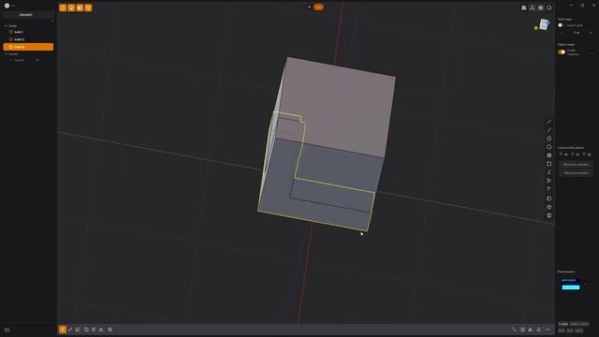
Task: Toggle visibility check of the curve item
Action: [x=37, y=60]
